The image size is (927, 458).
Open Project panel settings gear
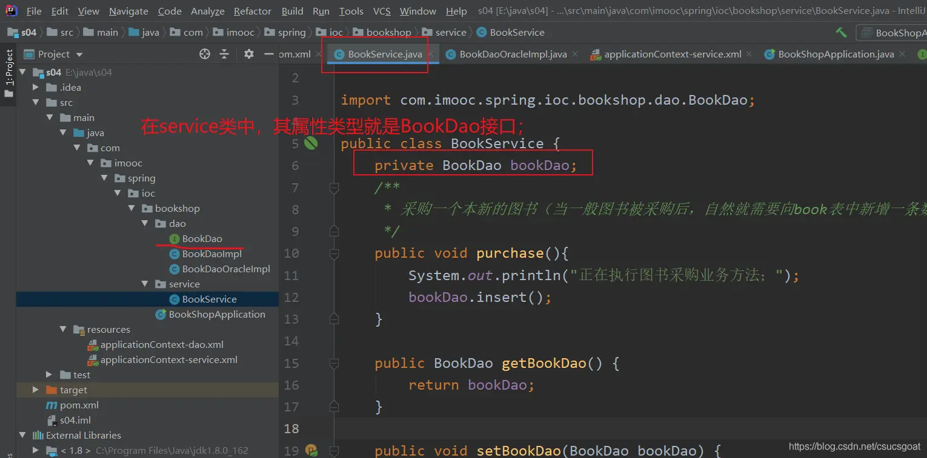[248, 54]
